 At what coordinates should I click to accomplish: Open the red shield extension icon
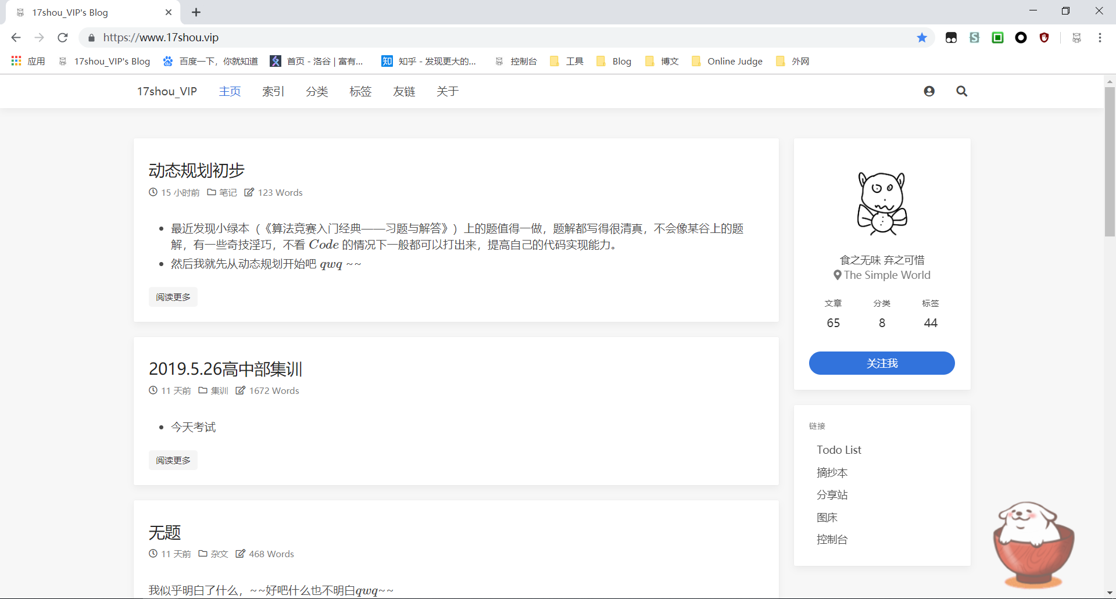pos(1045,38)
